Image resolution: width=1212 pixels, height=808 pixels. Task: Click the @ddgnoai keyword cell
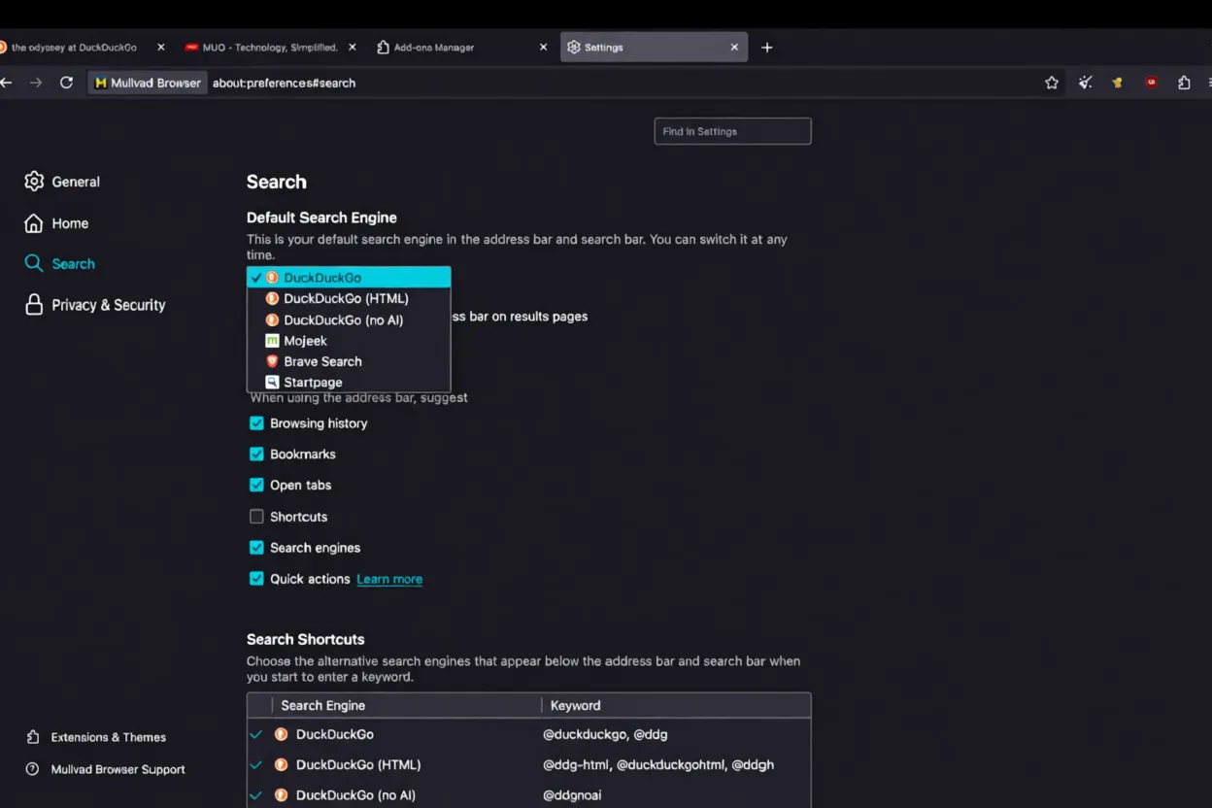pos(572,794)
